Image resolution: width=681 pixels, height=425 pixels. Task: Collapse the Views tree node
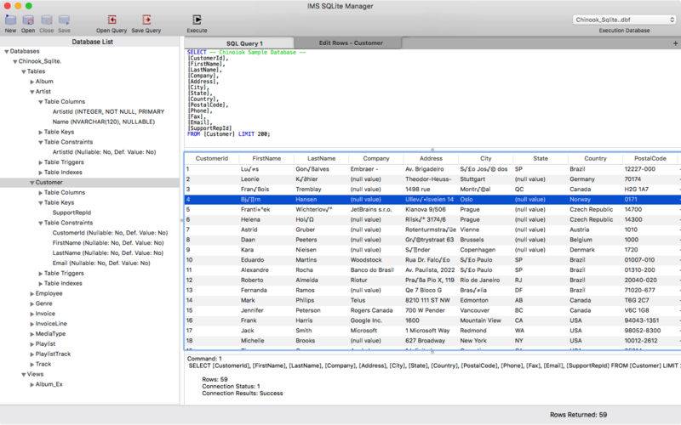[24, 374]
